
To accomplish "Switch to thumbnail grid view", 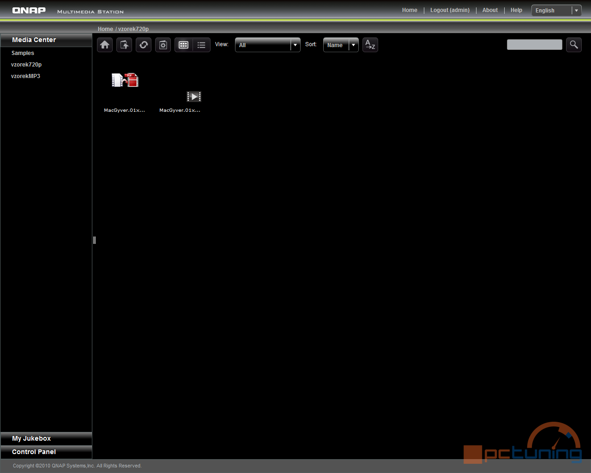I will (183, 45).
